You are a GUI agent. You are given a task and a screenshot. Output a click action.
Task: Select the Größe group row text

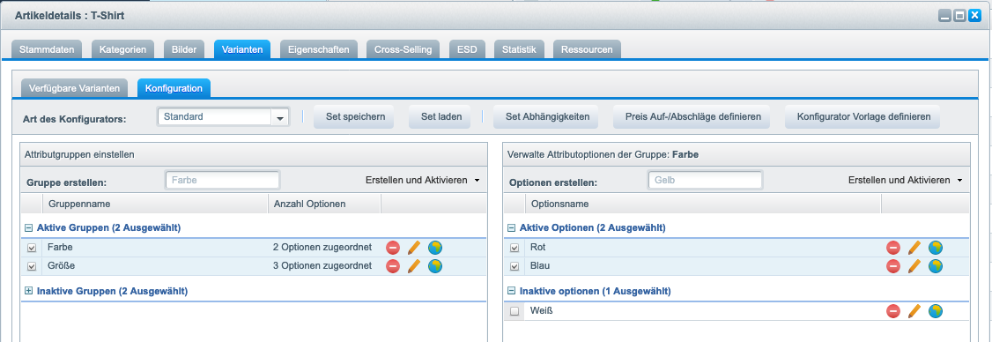62,266
